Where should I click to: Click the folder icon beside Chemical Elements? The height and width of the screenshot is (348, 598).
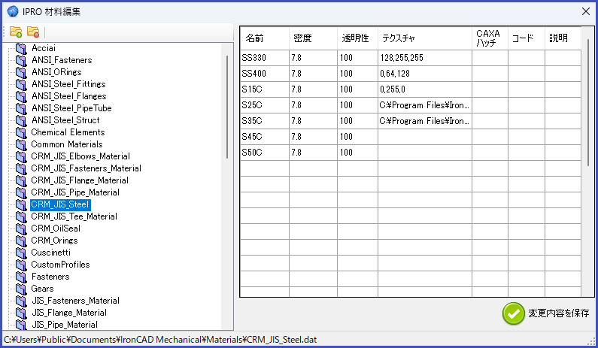21,132
